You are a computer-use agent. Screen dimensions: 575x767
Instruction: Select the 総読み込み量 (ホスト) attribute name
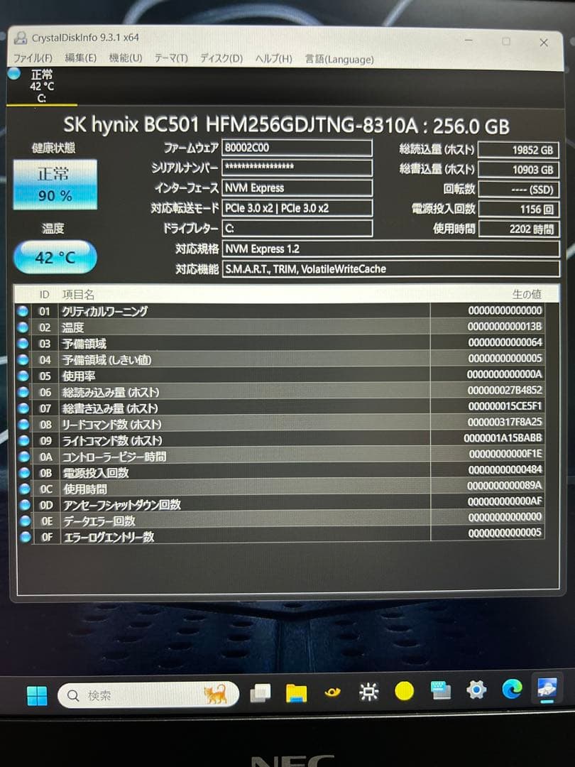(x=111, y=392)
